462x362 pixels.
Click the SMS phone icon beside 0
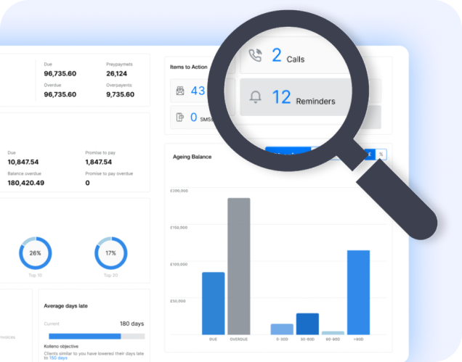coord(179,117)
